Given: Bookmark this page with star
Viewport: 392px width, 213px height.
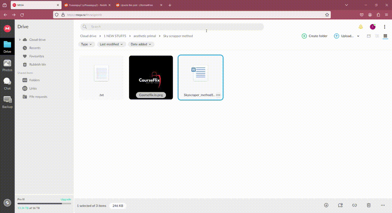Looking at the screenshot, I should (x=327, y=15).
